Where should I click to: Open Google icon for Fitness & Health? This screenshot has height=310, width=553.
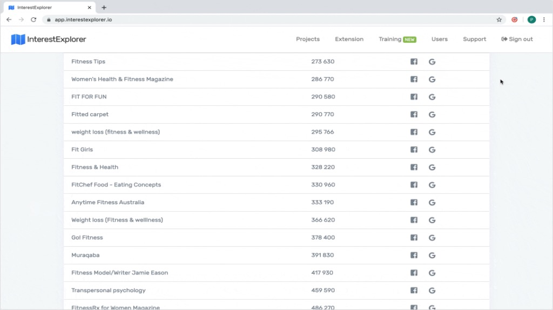[432, 167]
